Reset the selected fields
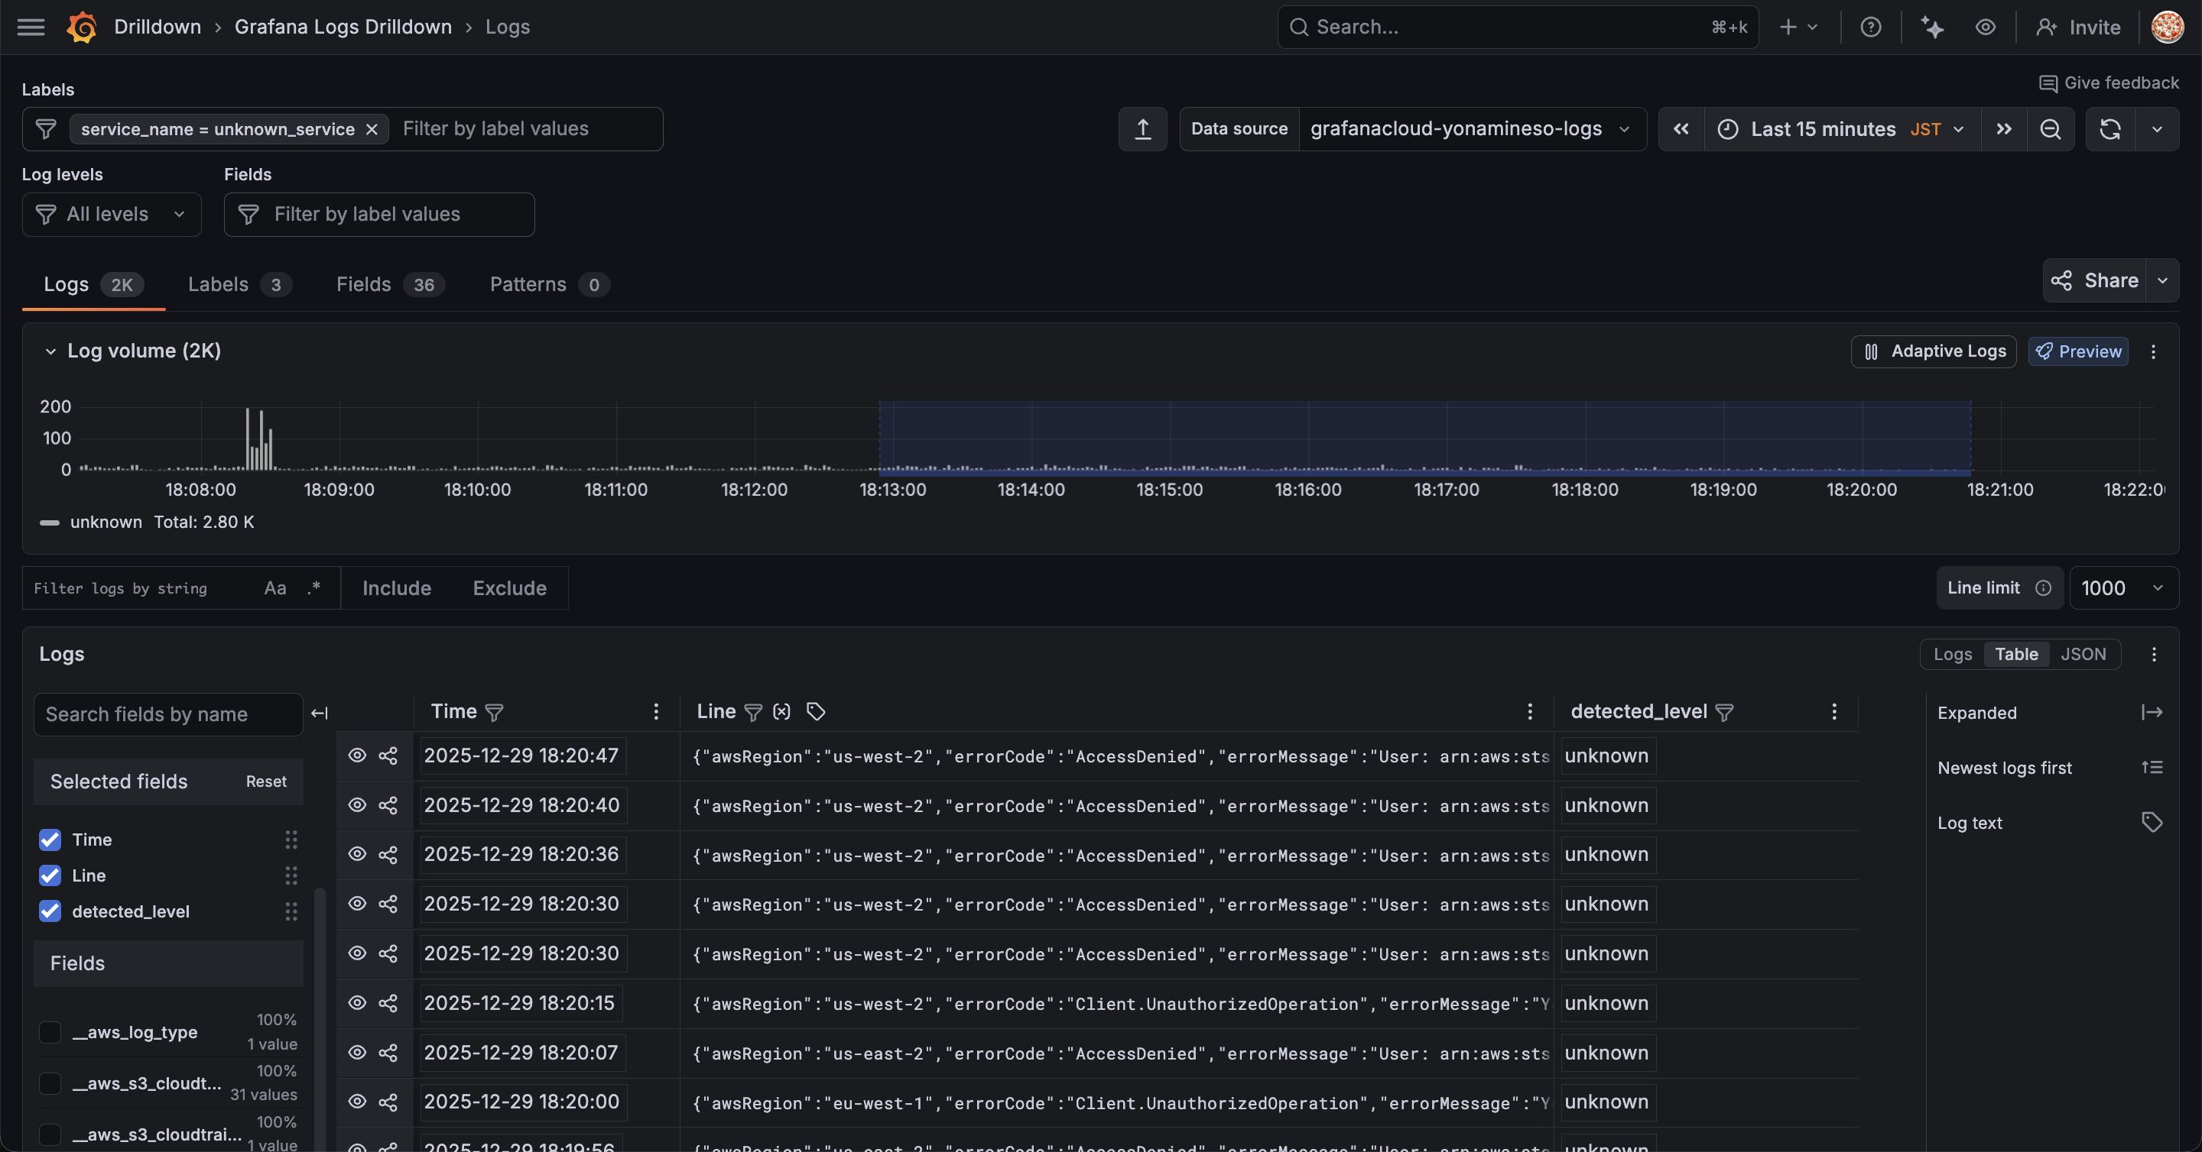Image resolution: width=2202 pixels, height=1152 pixels. [x=266, y=781]
